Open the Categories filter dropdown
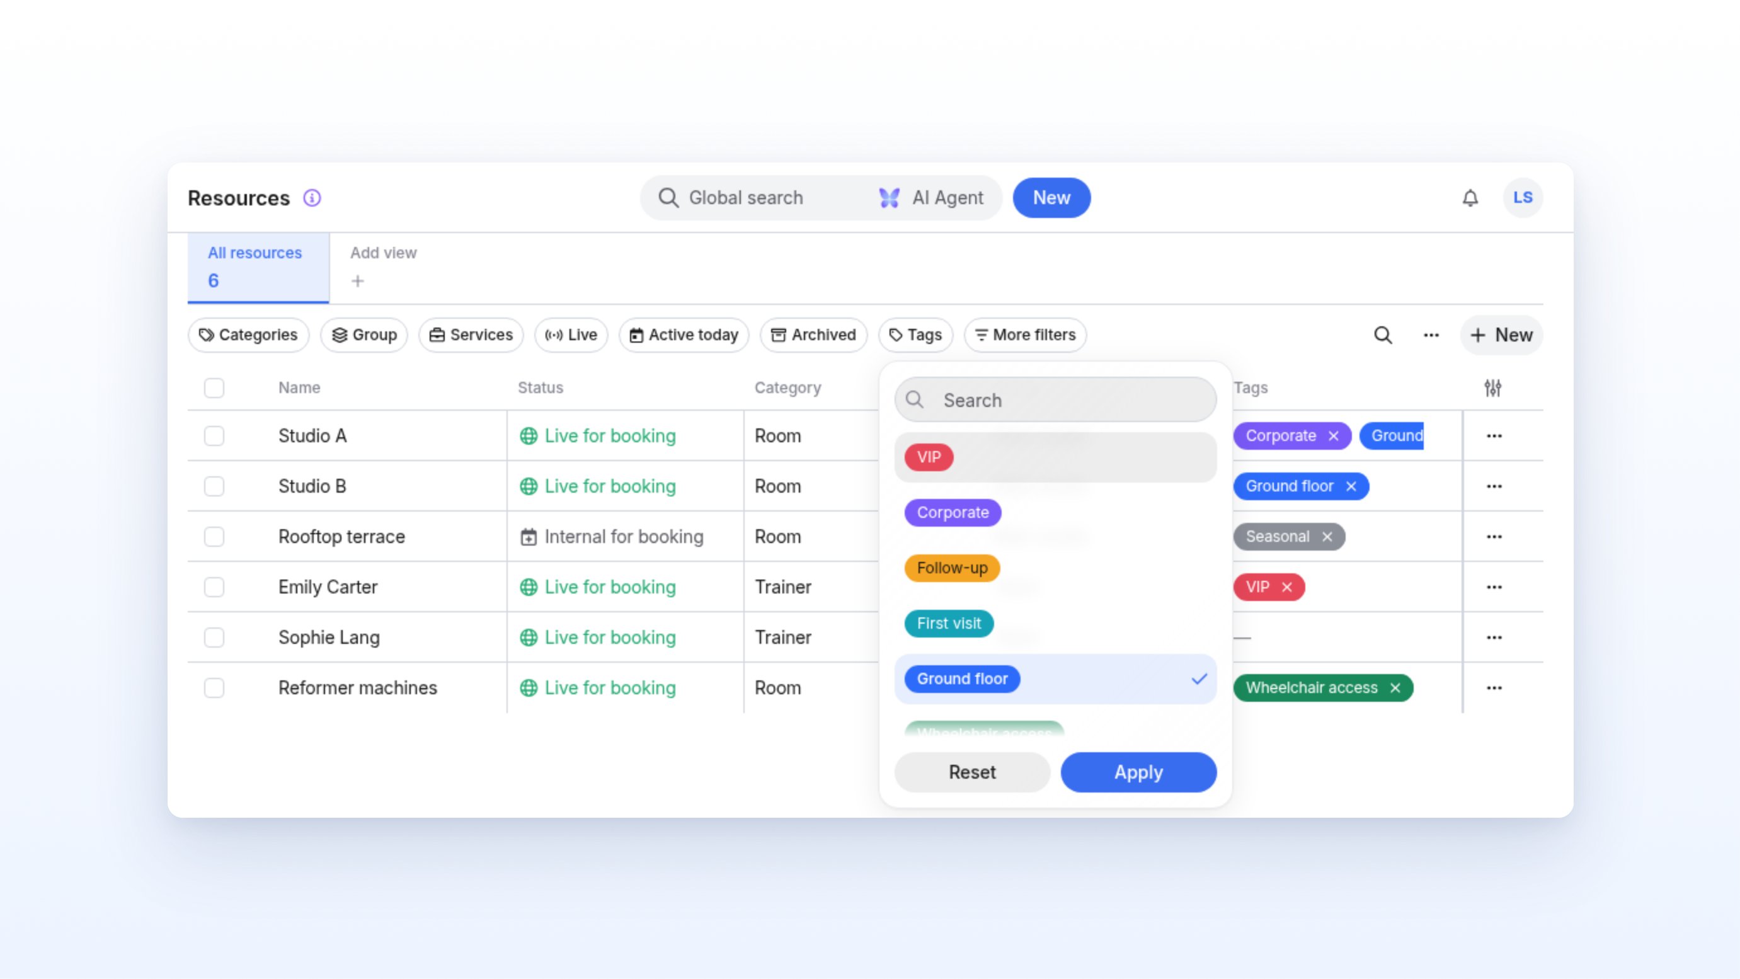 (x=249, y=335)
